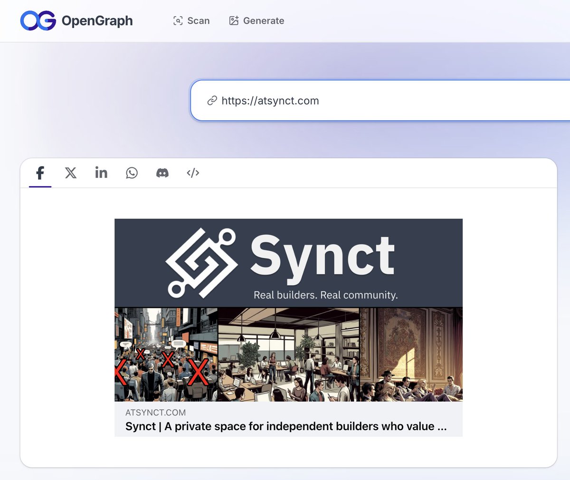Click the OpenGraph OG logo icon
Screen dimensions: 570x480
[x=38, y=21]
